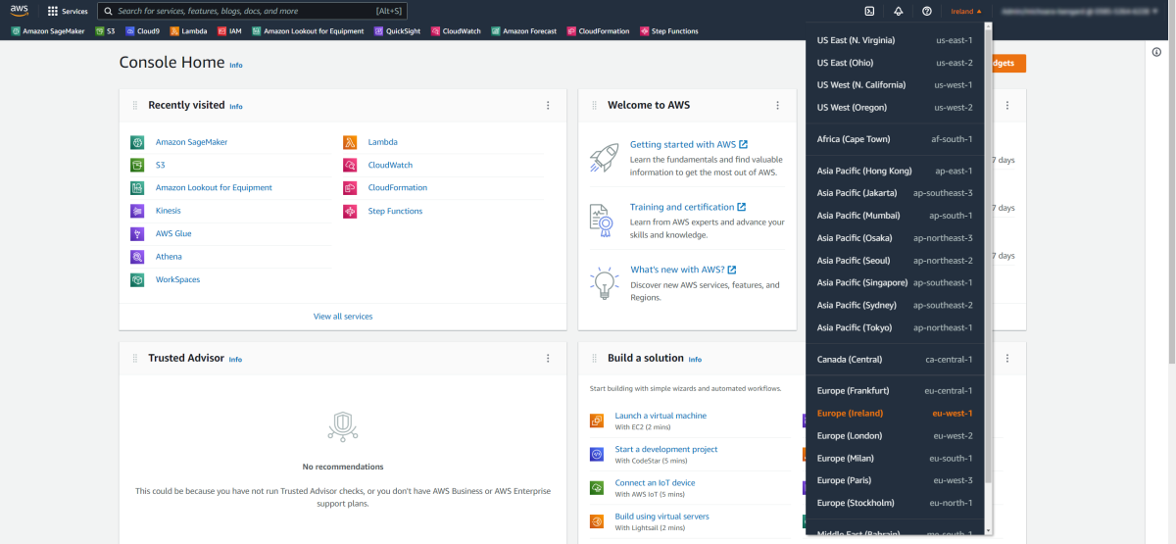The image size is (1176, 544).
Task: Collapse the Ireland region selector dropdown
Action: tap(966, 11)
